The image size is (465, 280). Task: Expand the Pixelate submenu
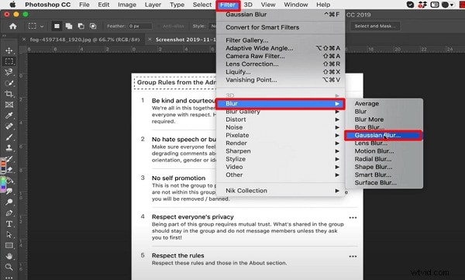click(x=281, y=135)
